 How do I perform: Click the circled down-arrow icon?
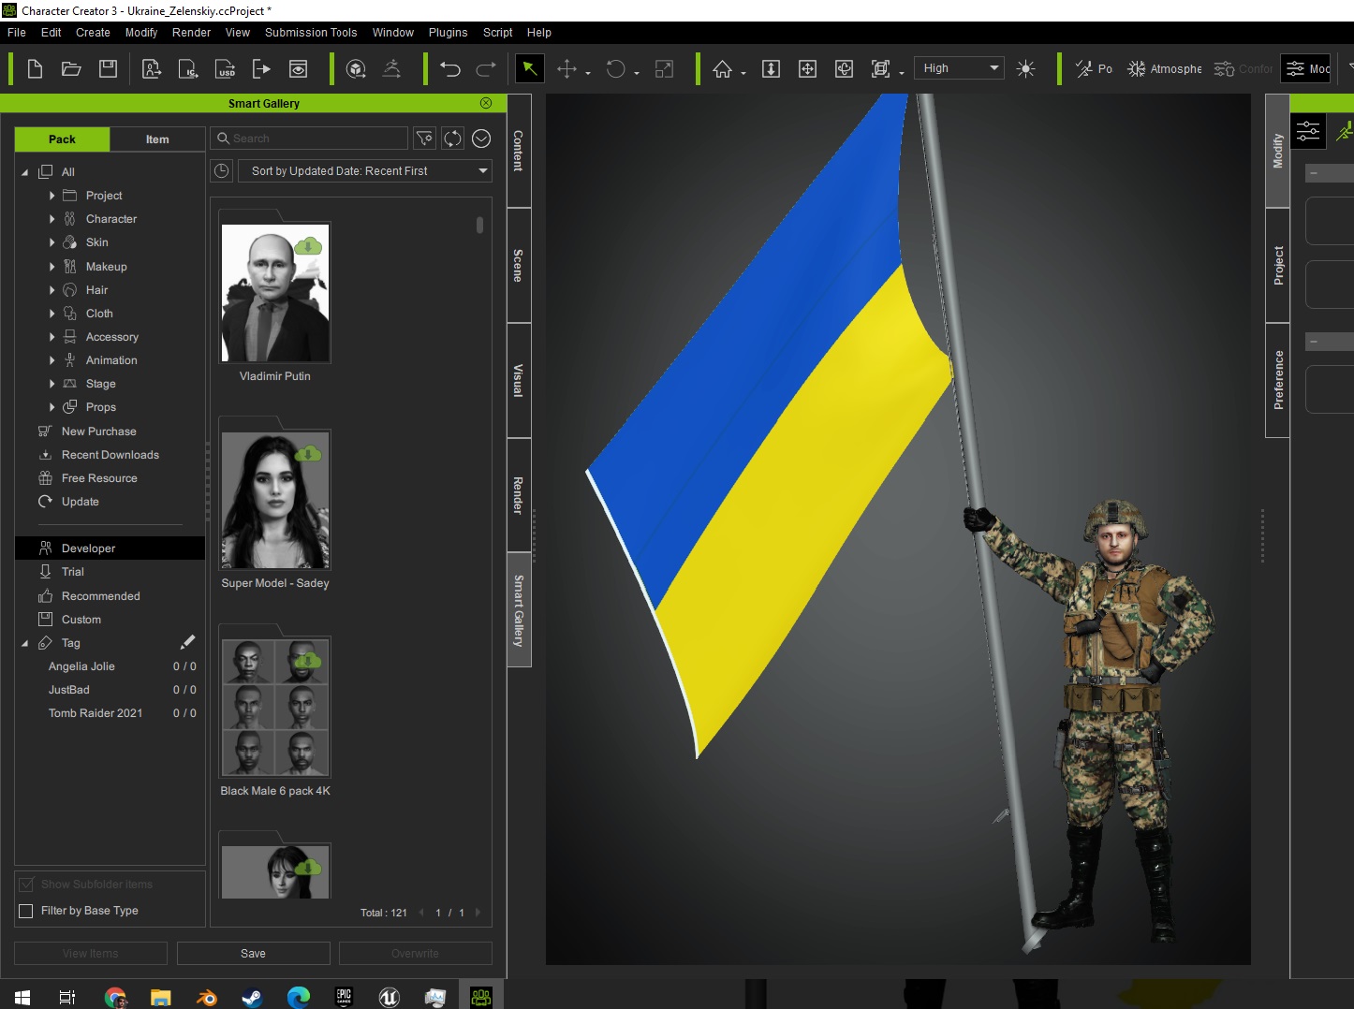(481, 139)
